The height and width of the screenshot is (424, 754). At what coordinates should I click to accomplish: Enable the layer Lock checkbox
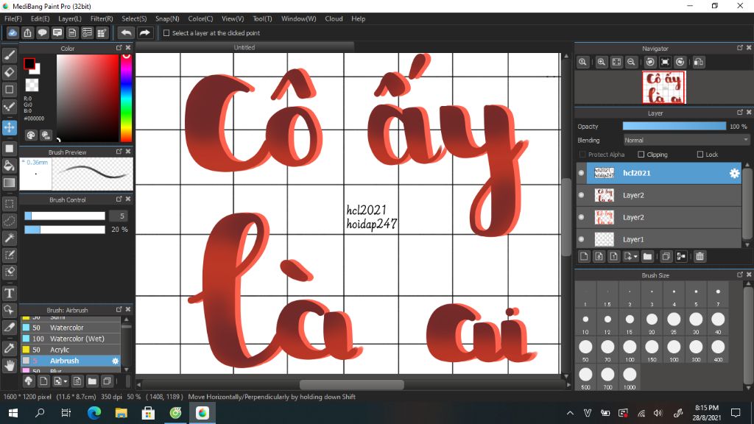point(700,155)
